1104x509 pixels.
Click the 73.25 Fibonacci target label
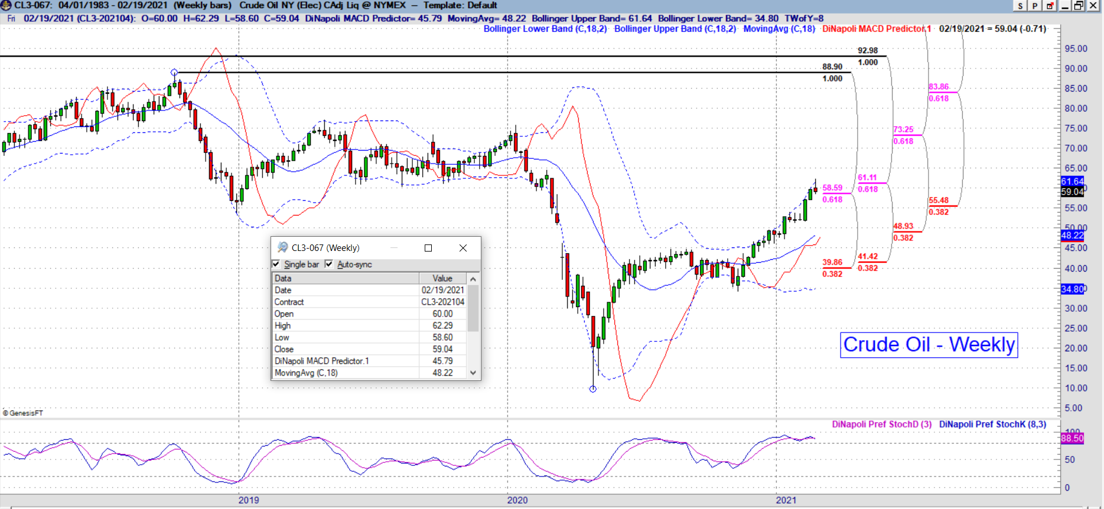(x=903, y=129)
